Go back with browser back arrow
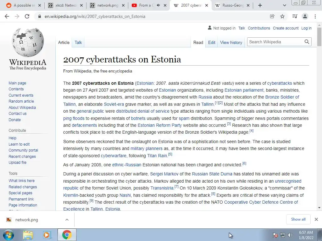This screenshot has width=322, height=241. [7, 16]
